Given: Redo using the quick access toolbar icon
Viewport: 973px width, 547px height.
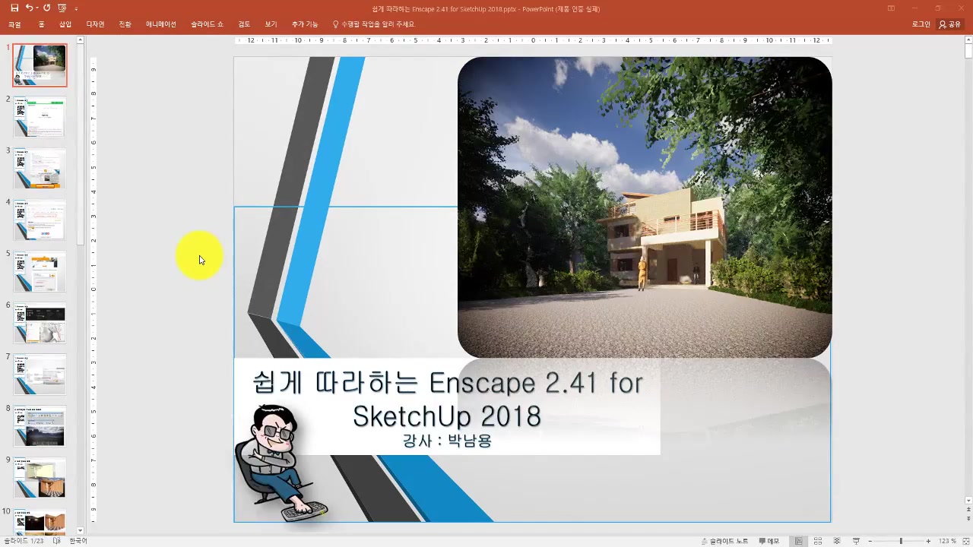Looking at the screenshot, I should click(x=46, y=8).
